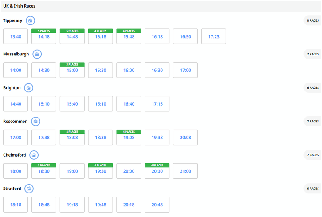The width and height of the screenshot is (322, 217).
Task: Go to Stratford 20:48 race
Action: coord(157,205)
